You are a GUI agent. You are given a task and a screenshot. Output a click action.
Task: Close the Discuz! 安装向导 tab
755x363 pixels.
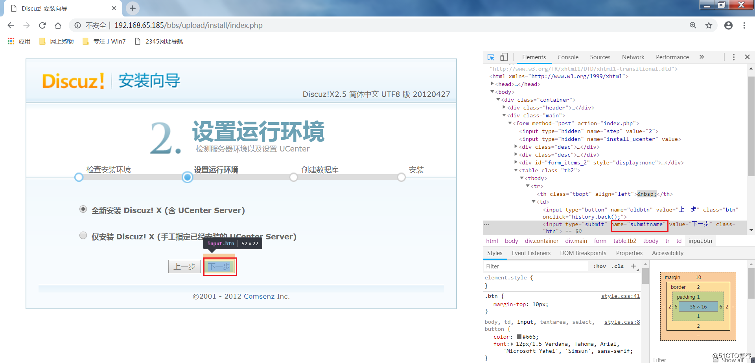tap(114, 8)
